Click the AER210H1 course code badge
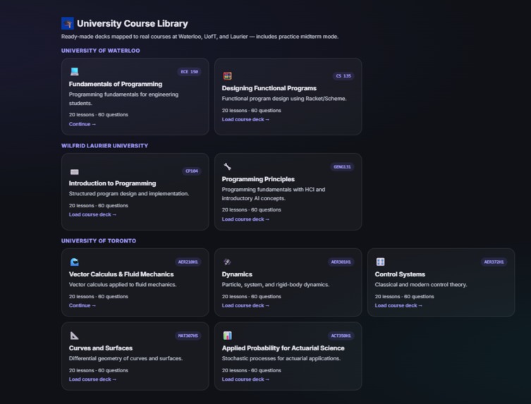The width and height of the screenshot is (531, 404). coord(188,262)
